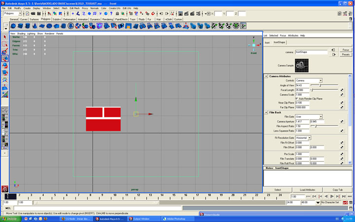
Task: Select the Lasso tool in the toolbox
Action: (x=5, y=44)
